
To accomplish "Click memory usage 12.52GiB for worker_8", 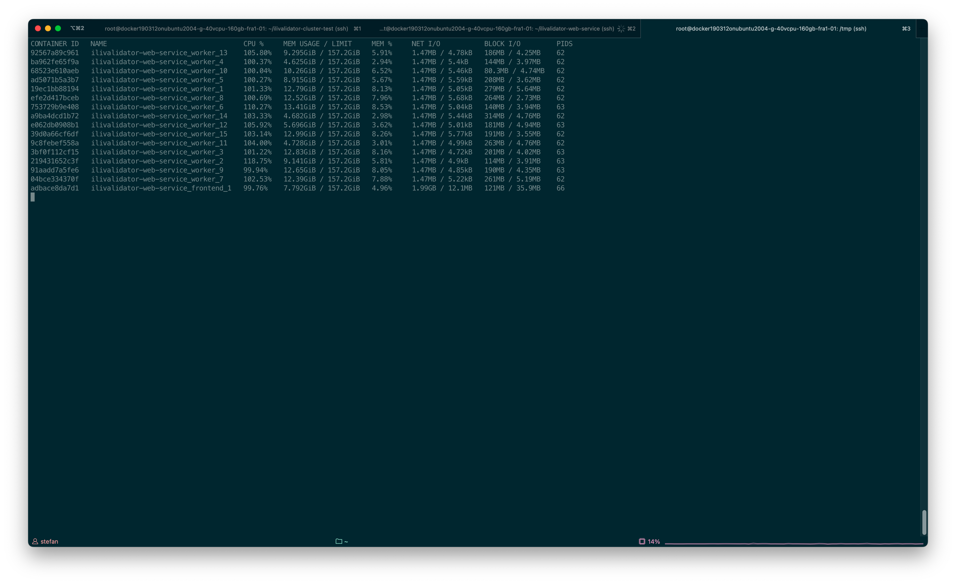I will 300,98.
